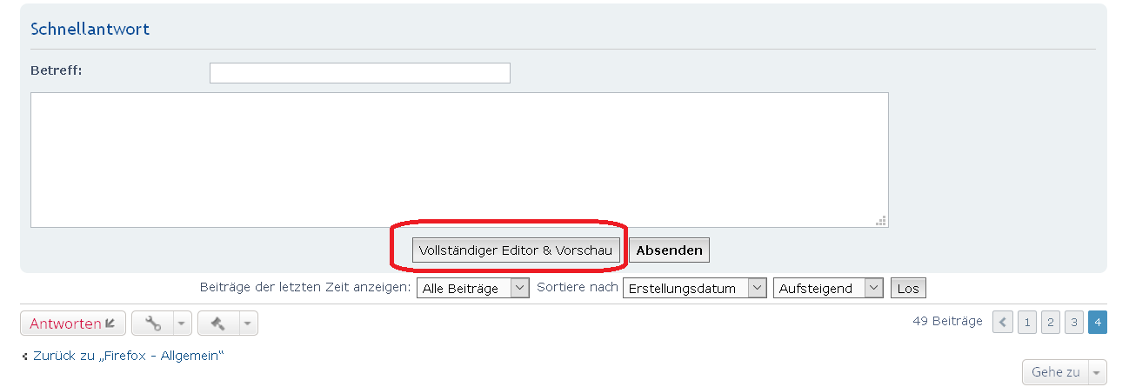Expand the moderation tools dropdown arrow
This screenshot has width=1129, height=387.
[249, 324]
